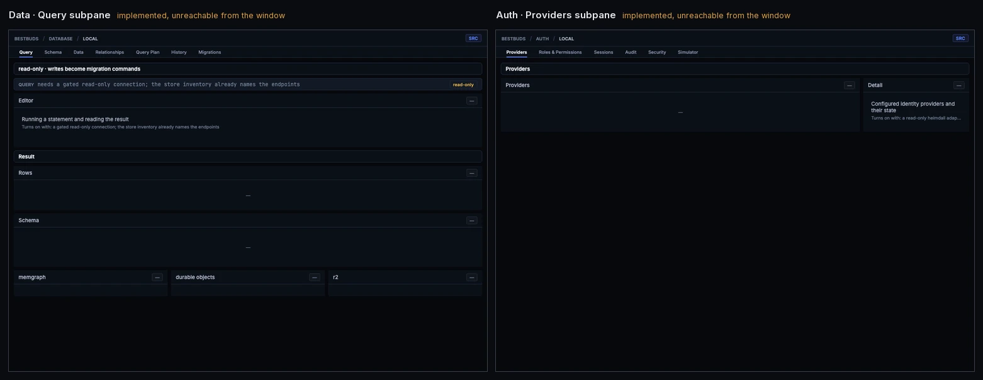
Task: Collapse the Rows panel
Action: point(472,173)
